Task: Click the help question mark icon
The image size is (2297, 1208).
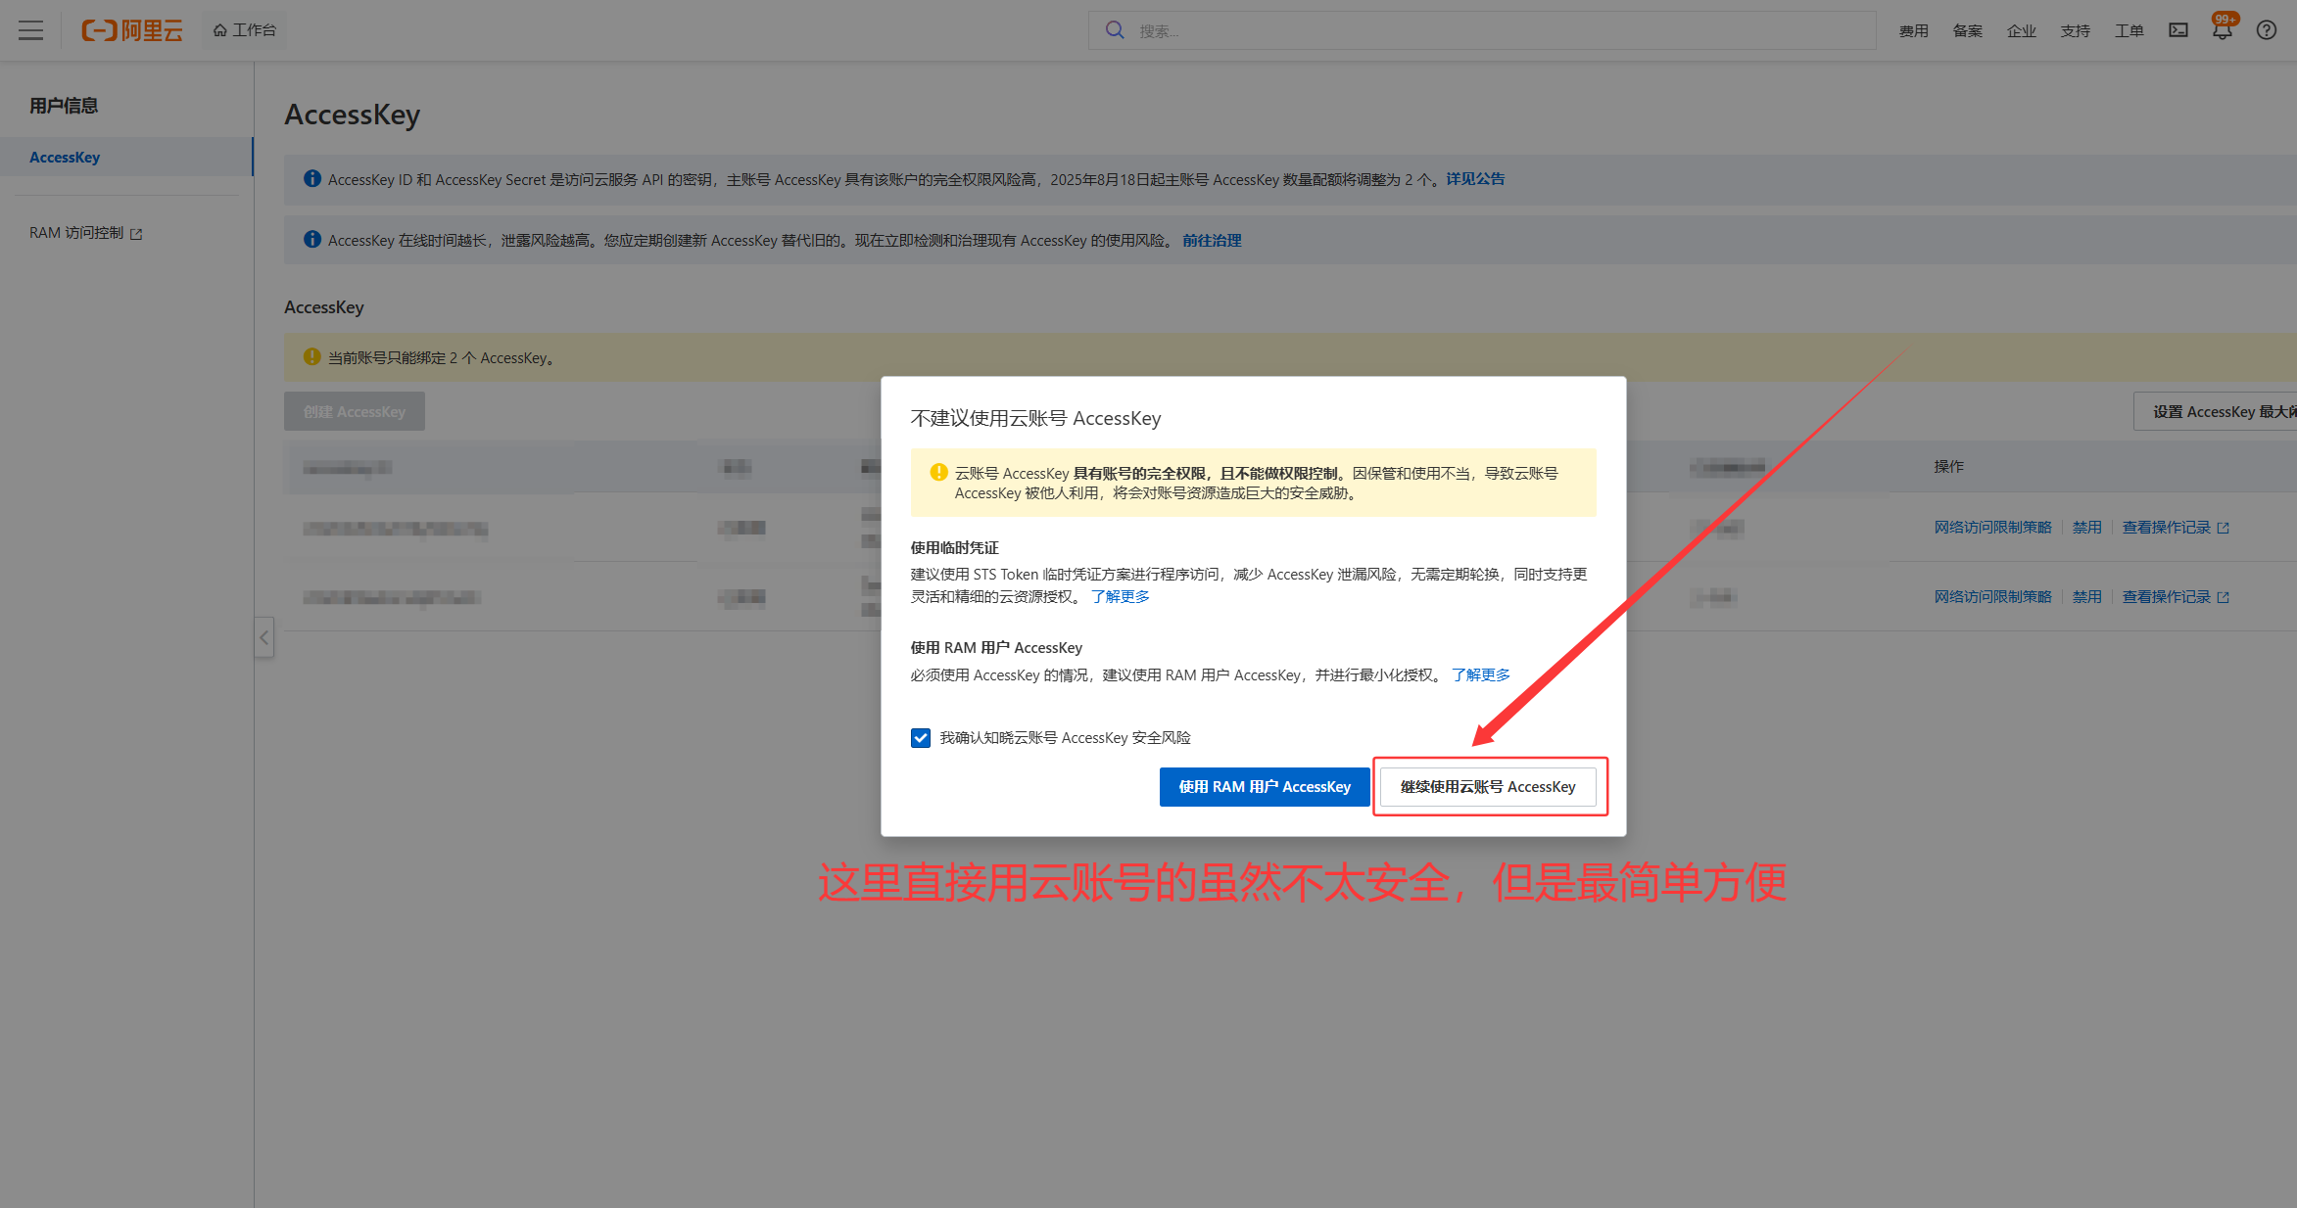Action: pos(2266,30)
